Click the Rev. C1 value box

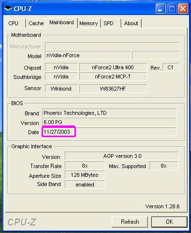coord(171,67)
